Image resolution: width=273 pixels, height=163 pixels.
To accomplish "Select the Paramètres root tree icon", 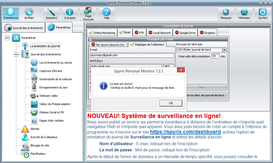I will pos(16,38).
